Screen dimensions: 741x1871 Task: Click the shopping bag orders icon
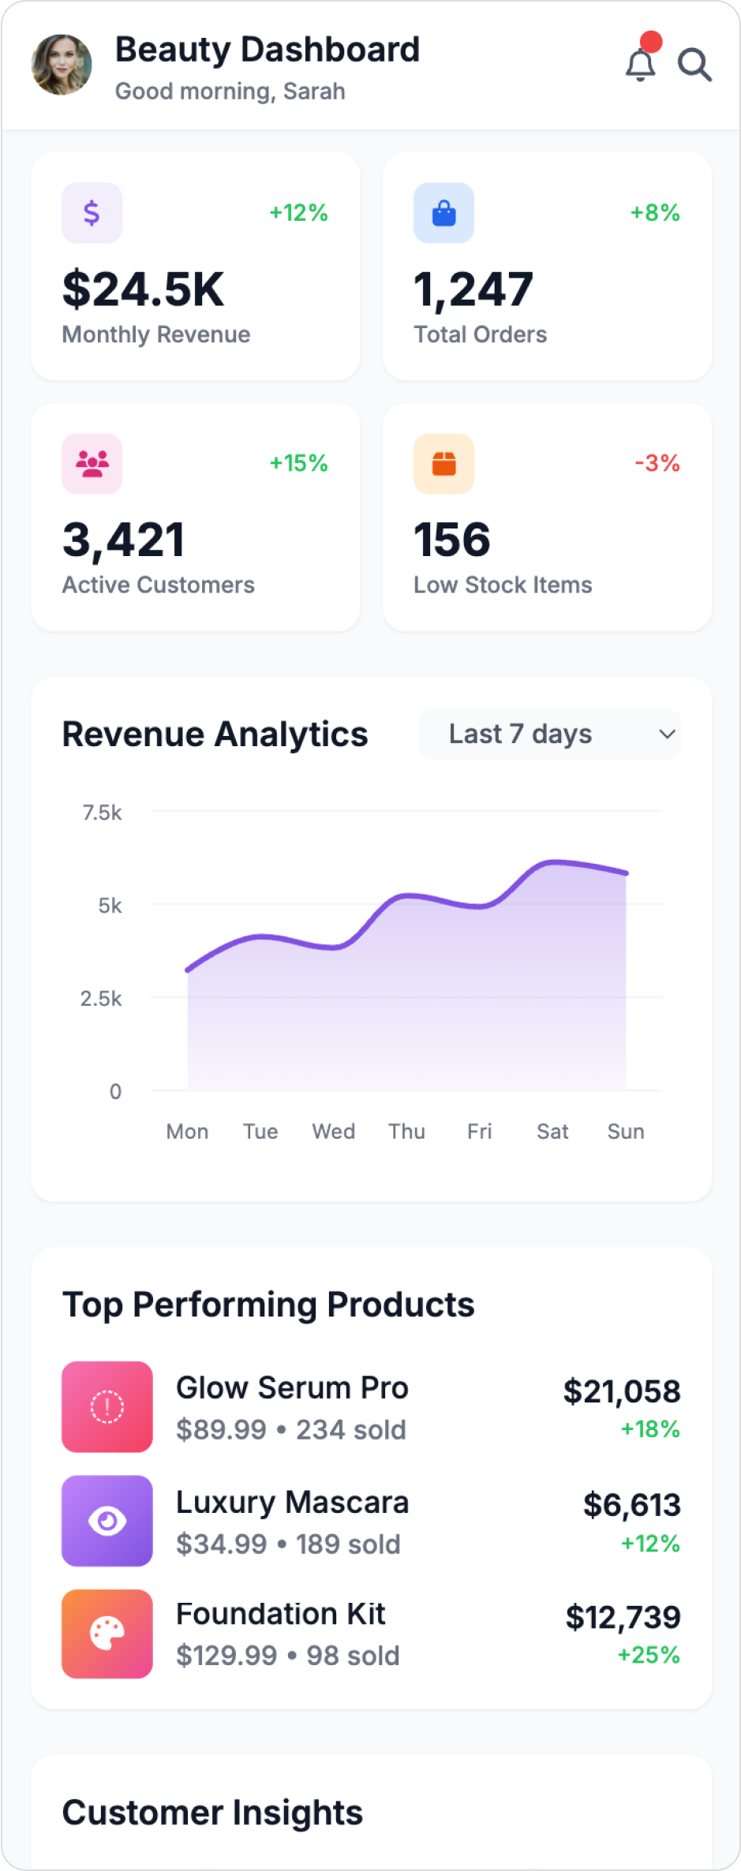point(443,211)
